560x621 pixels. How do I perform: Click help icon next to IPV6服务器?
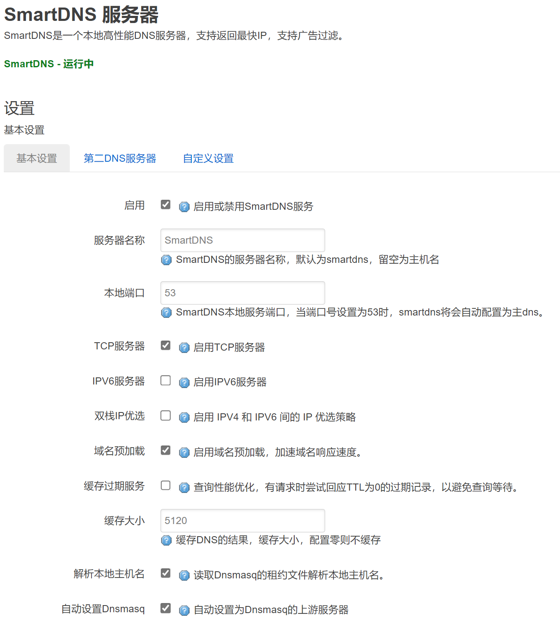184,382
